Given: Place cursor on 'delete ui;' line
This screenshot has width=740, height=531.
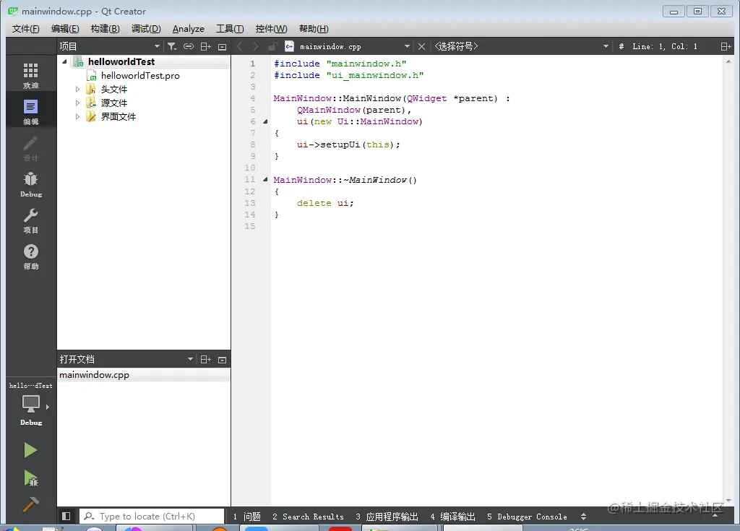Looking at the screenshot, I should [325, 203].
